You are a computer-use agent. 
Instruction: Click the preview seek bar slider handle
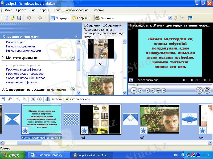[x=136, y=85]
